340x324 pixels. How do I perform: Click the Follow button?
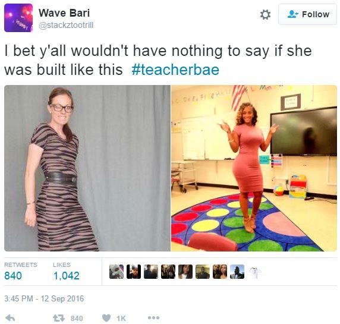(x=307, y=14)
